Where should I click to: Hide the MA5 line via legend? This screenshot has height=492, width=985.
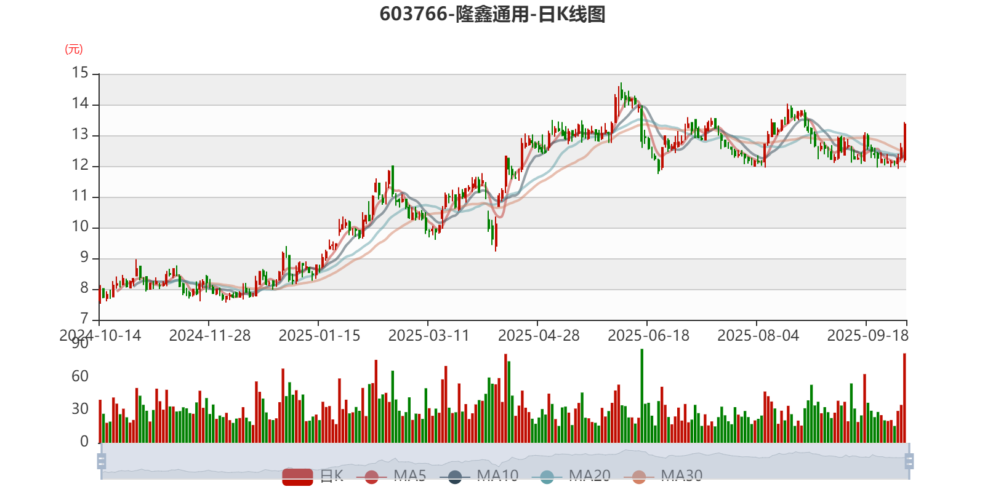(x=391, y=476)
